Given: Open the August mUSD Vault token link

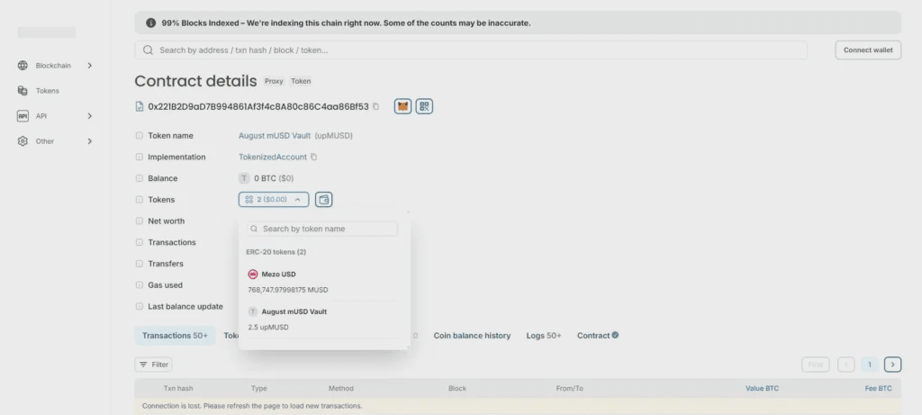Looking at the screenshot, I should (x=275, y=136).
